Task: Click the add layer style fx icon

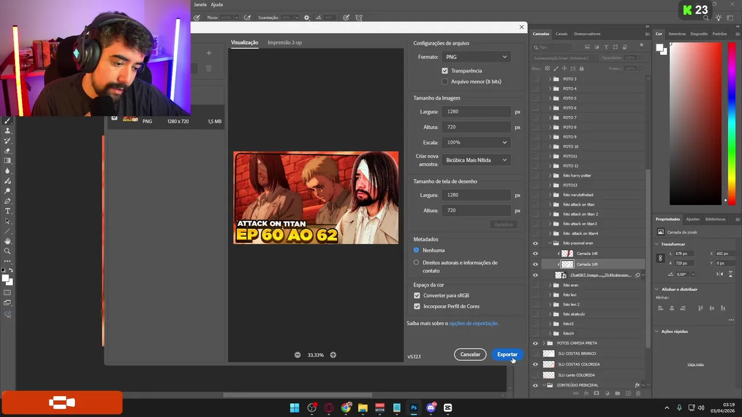Action: coord(586,393)
